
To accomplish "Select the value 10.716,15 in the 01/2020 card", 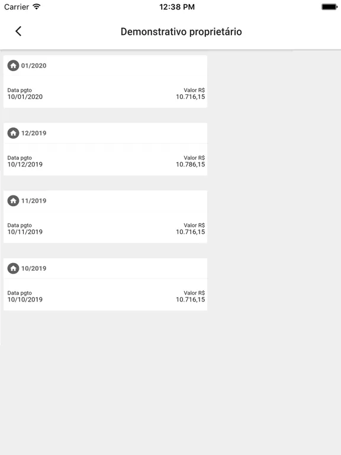I will click(x=190, y=97).
